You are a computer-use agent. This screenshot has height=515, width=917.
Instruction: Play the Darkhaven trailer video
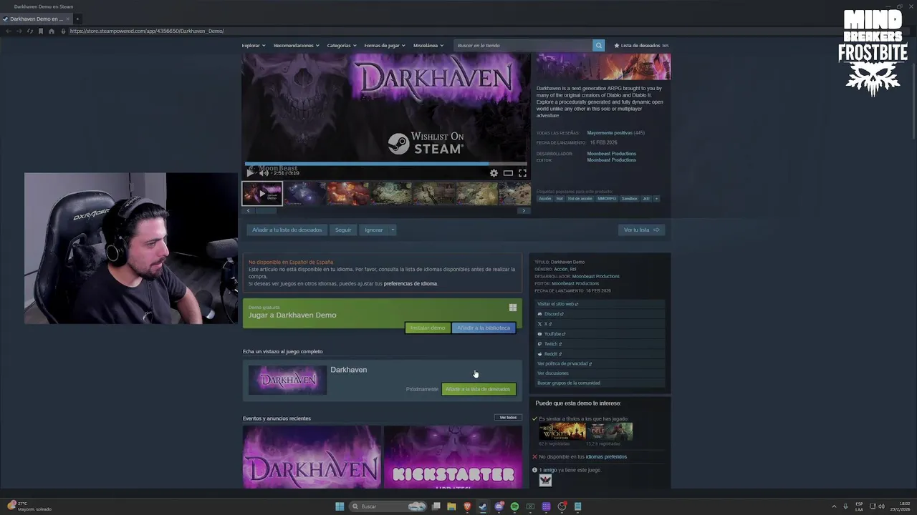tap(250, 172)
